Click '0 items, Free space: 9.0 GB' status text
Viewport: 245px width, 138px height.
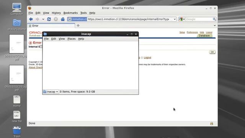click(77, 92)
